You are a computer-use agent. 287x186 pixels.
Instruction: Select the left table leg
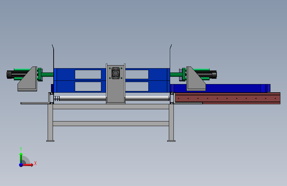pos(50,122)
